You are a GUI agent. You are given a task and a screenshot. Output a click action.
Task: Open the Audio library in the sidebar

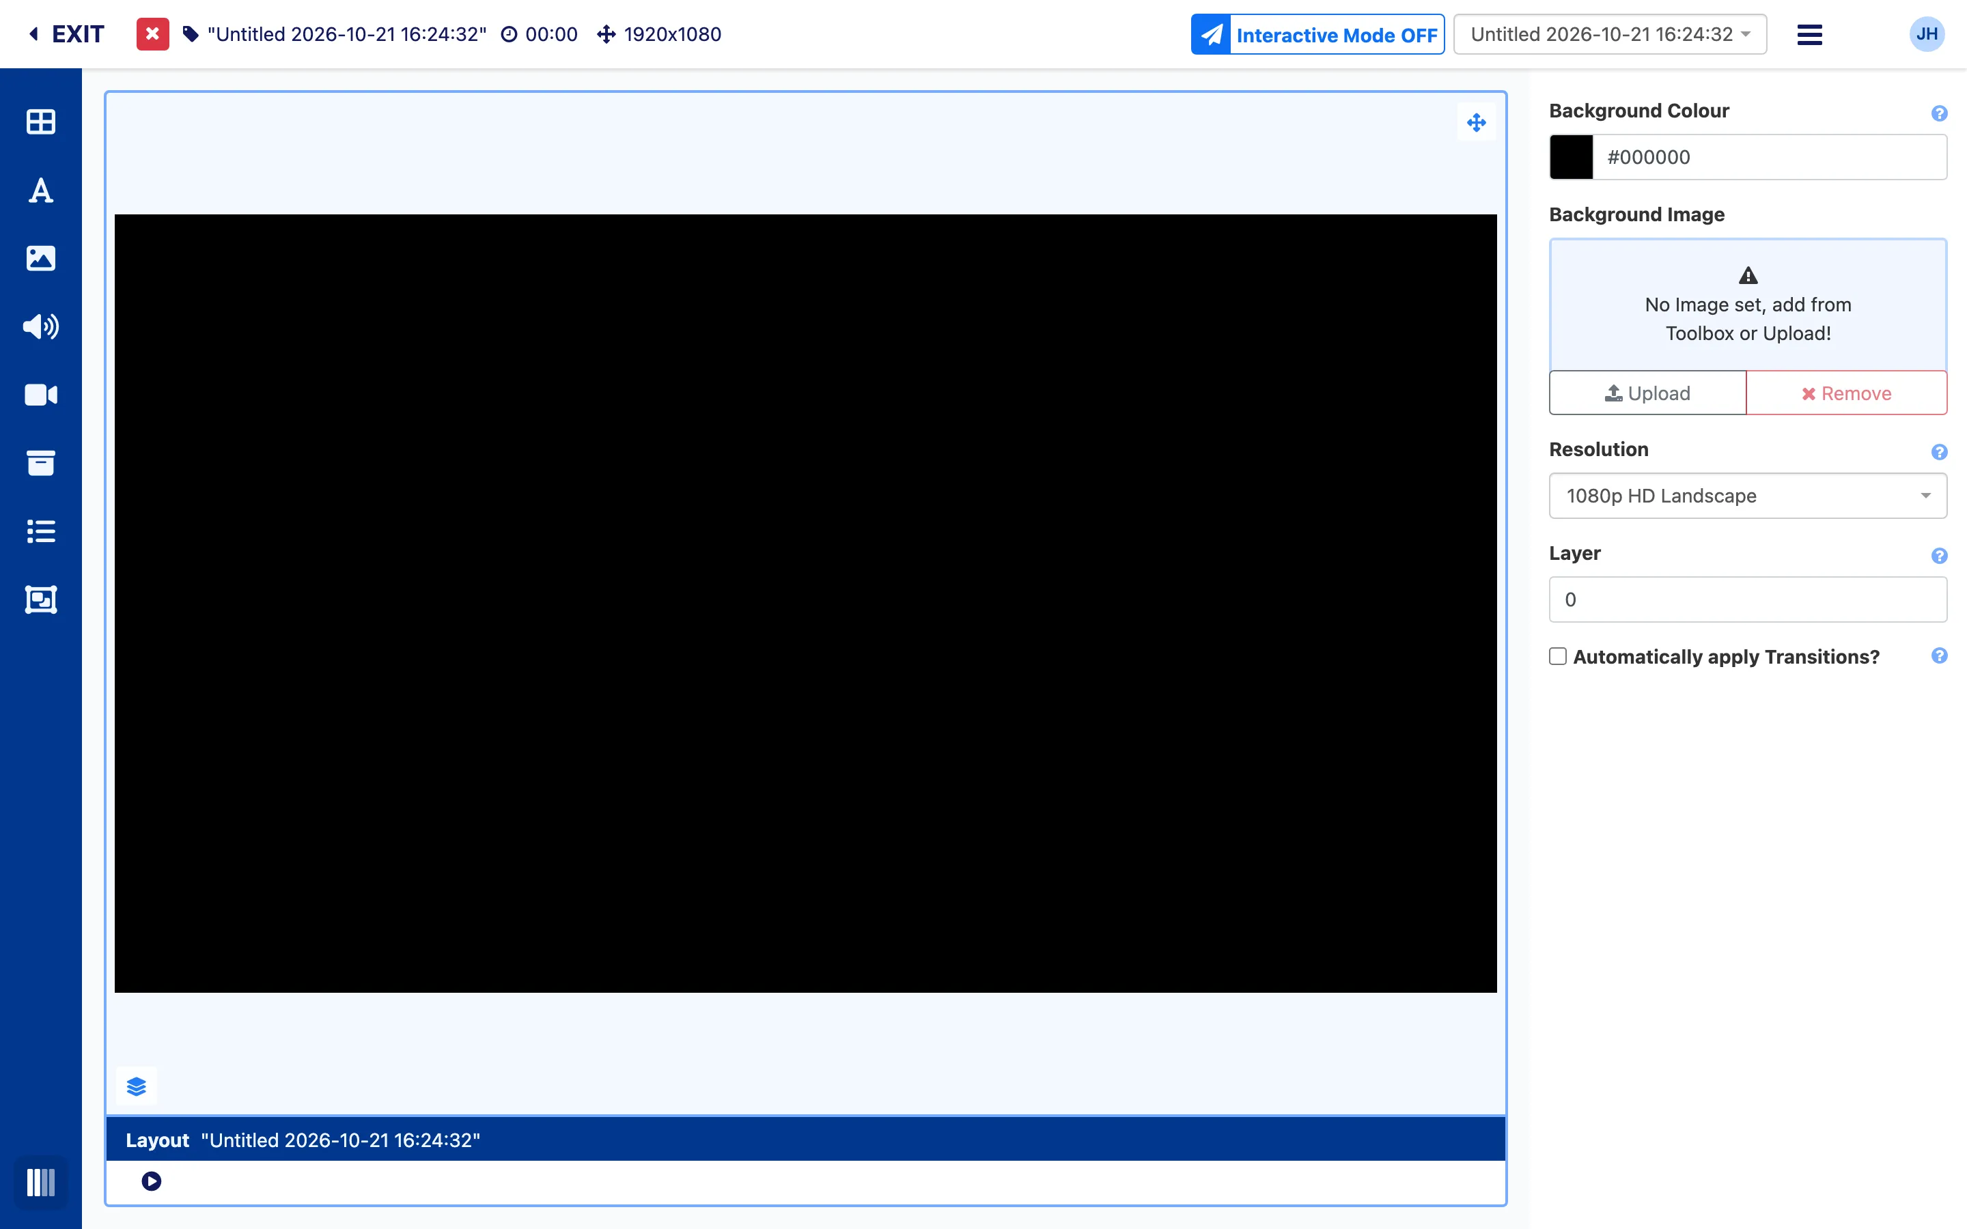pyautogui.click(x=41, y=327)
